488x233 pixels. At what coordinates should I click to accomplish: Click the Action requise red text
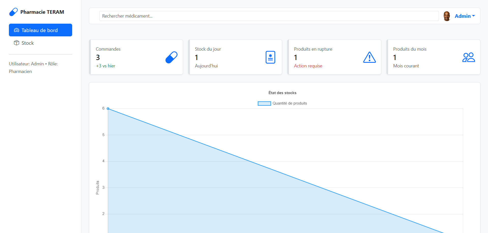pyautogui.click(x=308, y=66)
